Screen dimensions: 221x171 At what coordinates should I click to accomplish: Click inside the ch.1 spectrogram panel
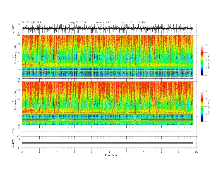click(x=108, y=57)
